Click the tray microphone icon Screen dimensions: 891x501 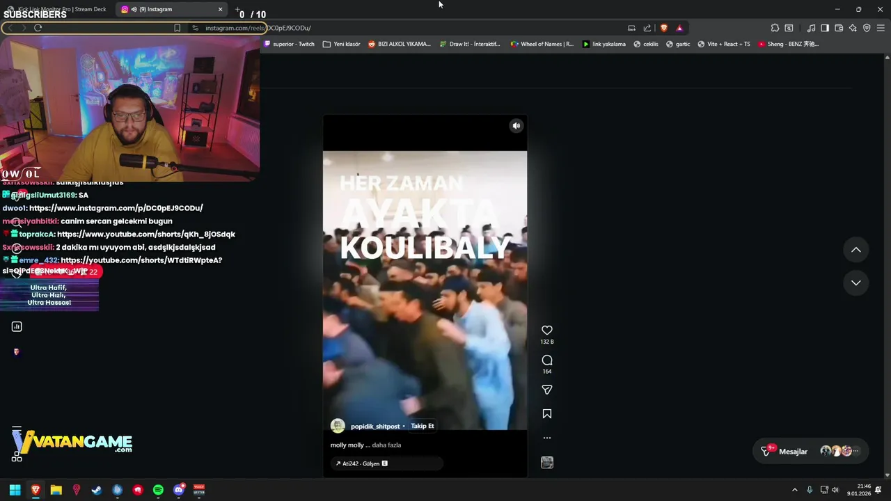[809, 490]
